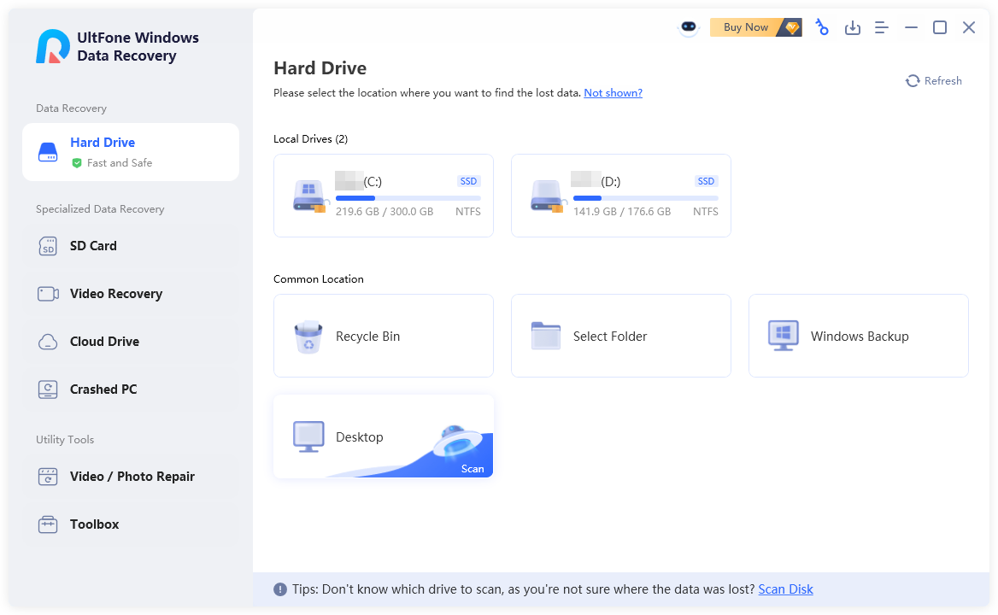Click the download tray icon
This screenshot has height=615, width=998.
tap(852, 27)
